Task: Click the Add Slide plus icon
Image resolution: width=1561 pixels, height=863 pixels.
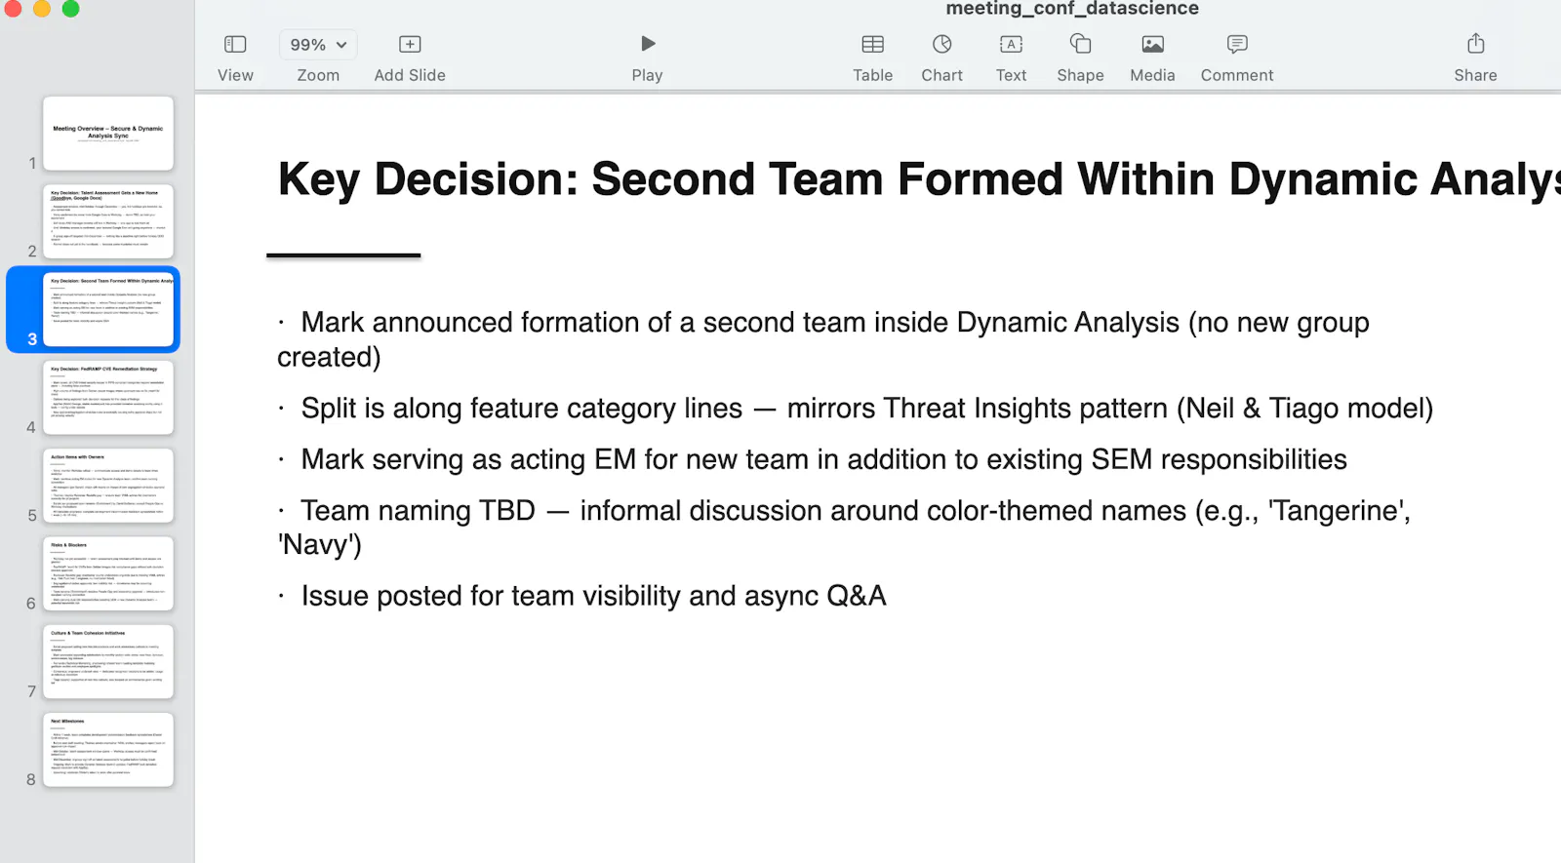Action: [x=410, y=44]
